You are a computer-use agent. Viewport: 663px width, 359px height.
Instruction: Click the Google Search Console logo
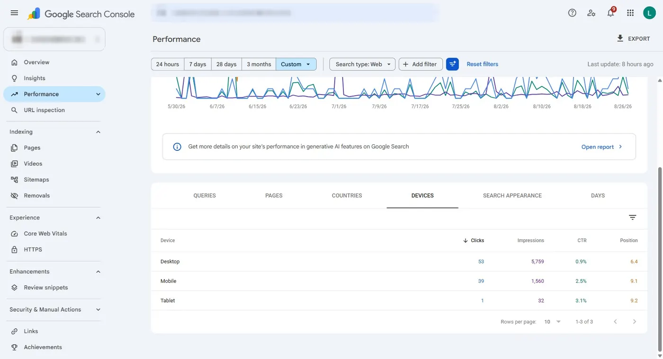tap(81, 14)
